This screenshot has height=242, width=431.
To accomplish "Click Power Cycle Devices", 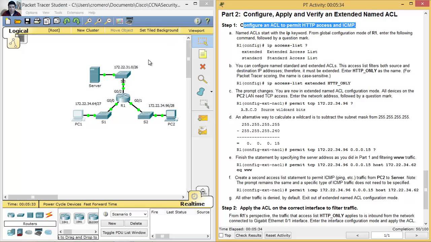I will point(62,204).
